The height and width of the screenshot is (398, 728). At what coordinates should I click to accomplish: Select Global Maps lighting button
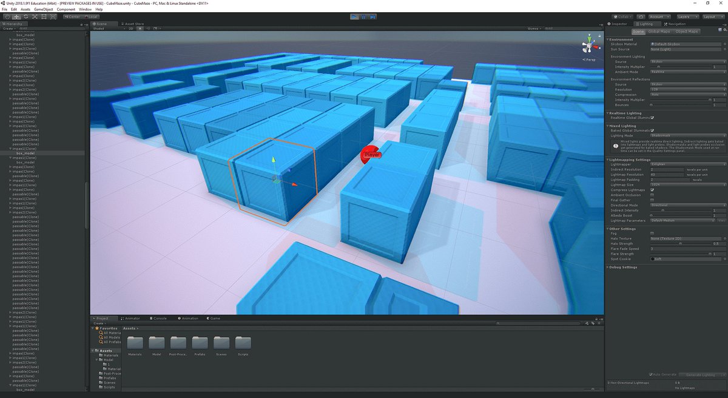[658, 31]
